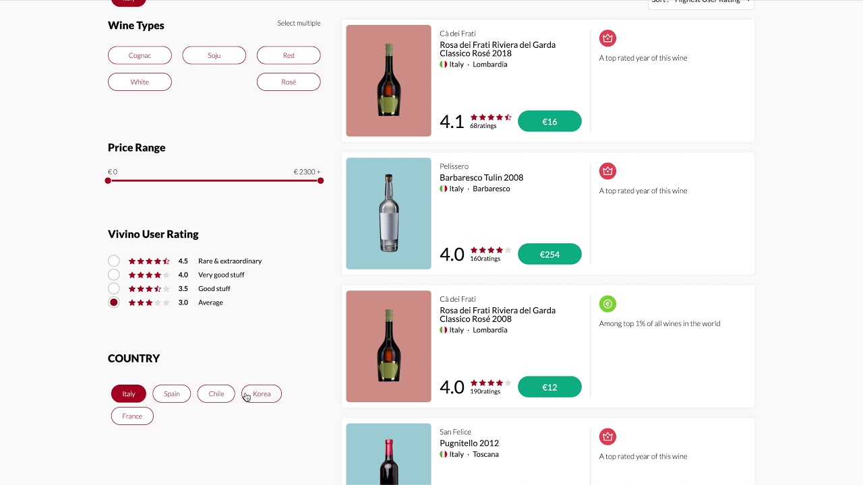This screenshot has height=485, width=863.
Task: Select 4.0 Very good stuff rating
Action: 114,275
